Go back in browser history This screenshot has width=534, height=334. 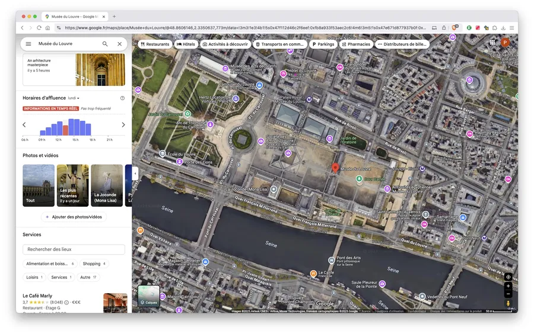[x=23, y=28]
